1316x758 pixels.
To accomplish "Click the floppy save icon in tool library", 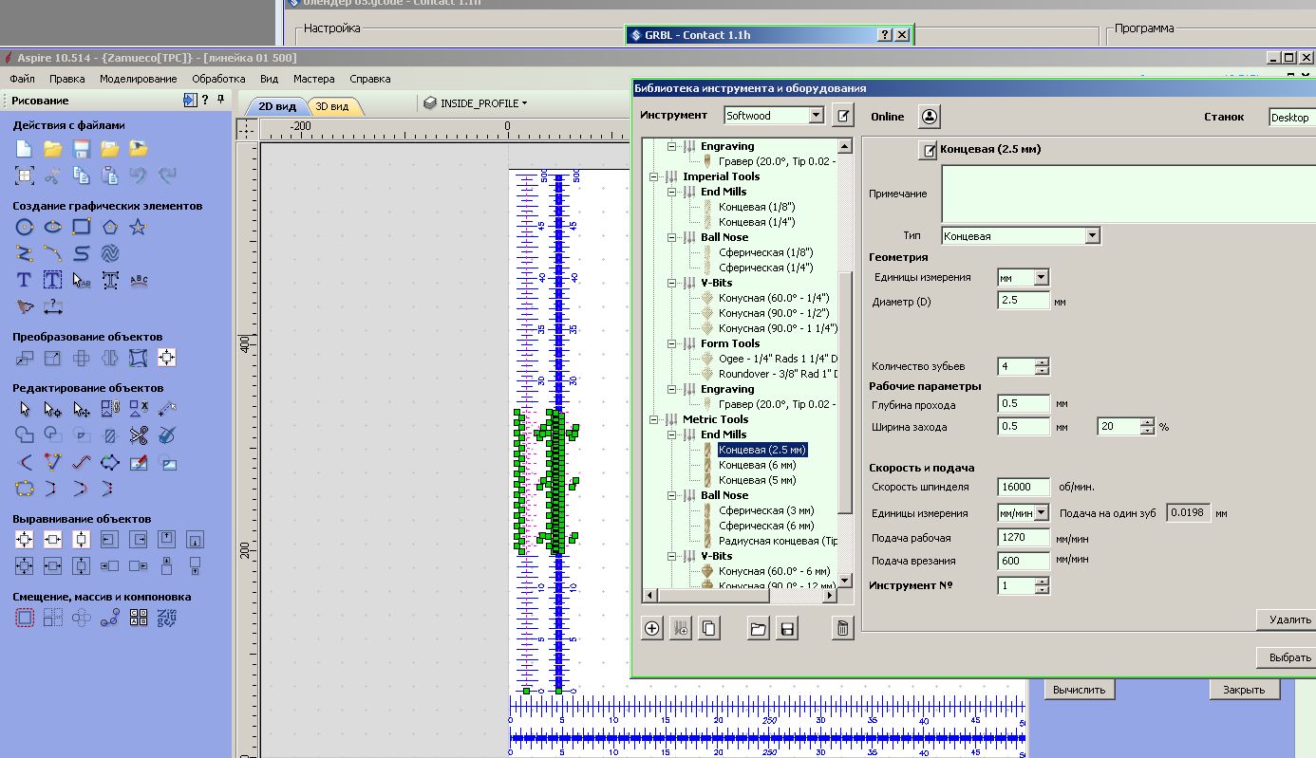I will pyautogui.click(x=787, y=628).
